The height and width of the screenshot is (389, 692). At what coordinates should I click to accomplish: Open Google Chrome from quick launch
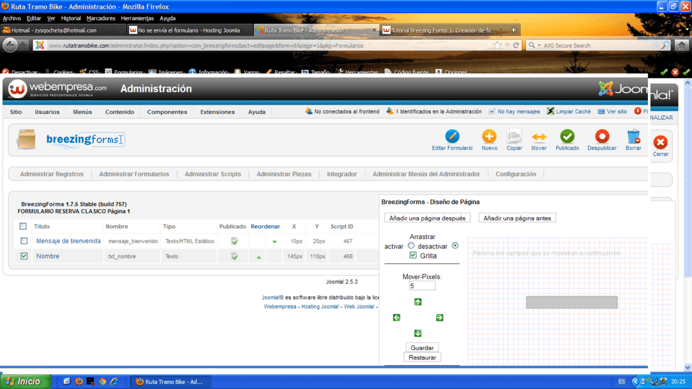(x=102, y=381)
